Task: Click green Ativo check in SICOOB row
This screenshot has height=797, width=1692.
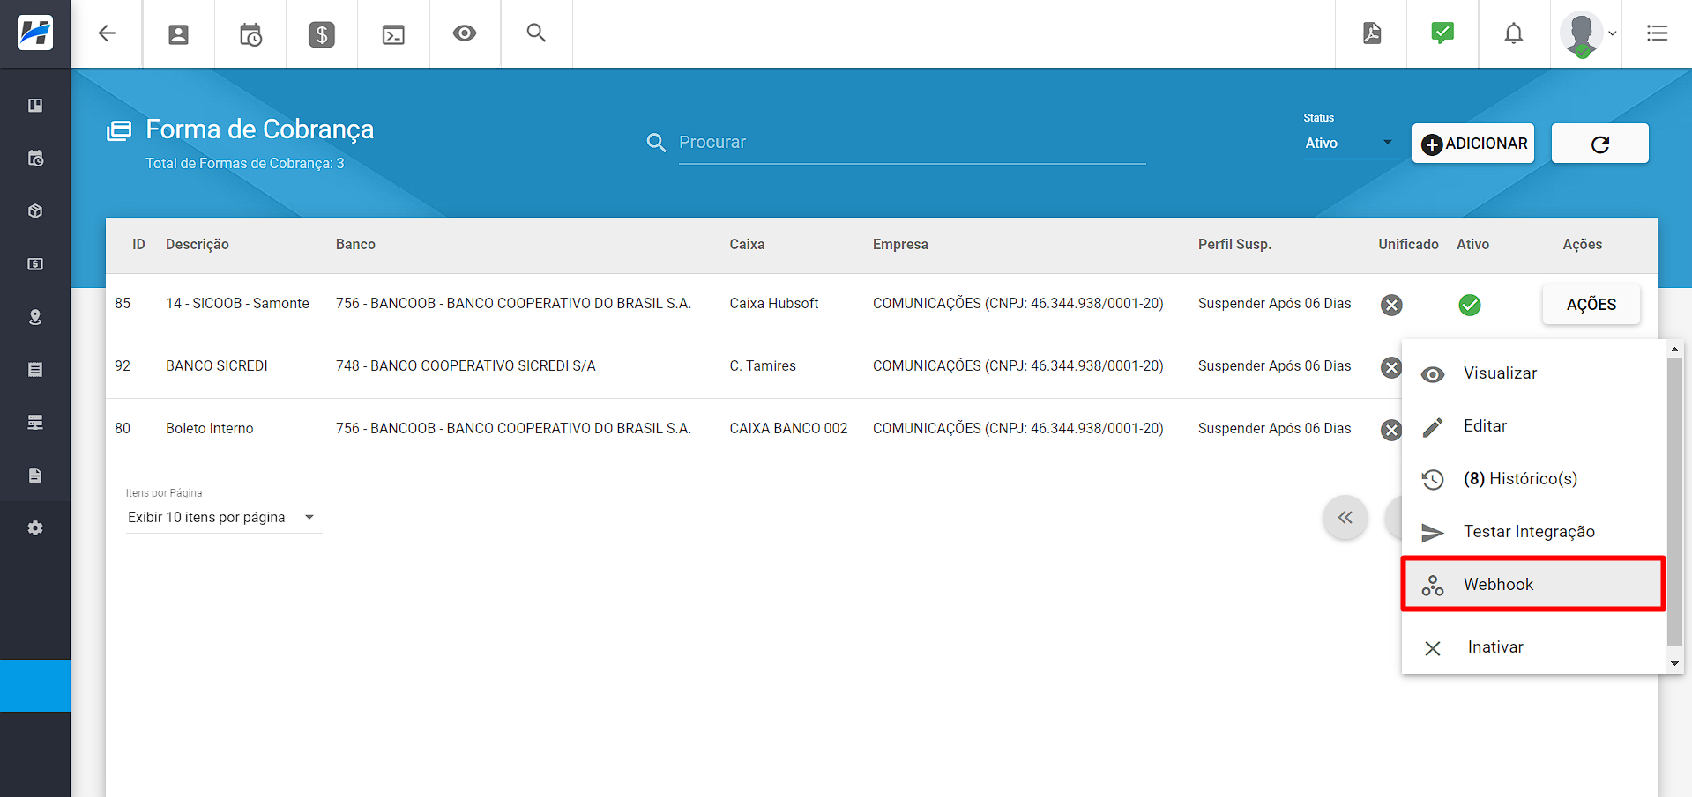Action: tap(1470, 305)
